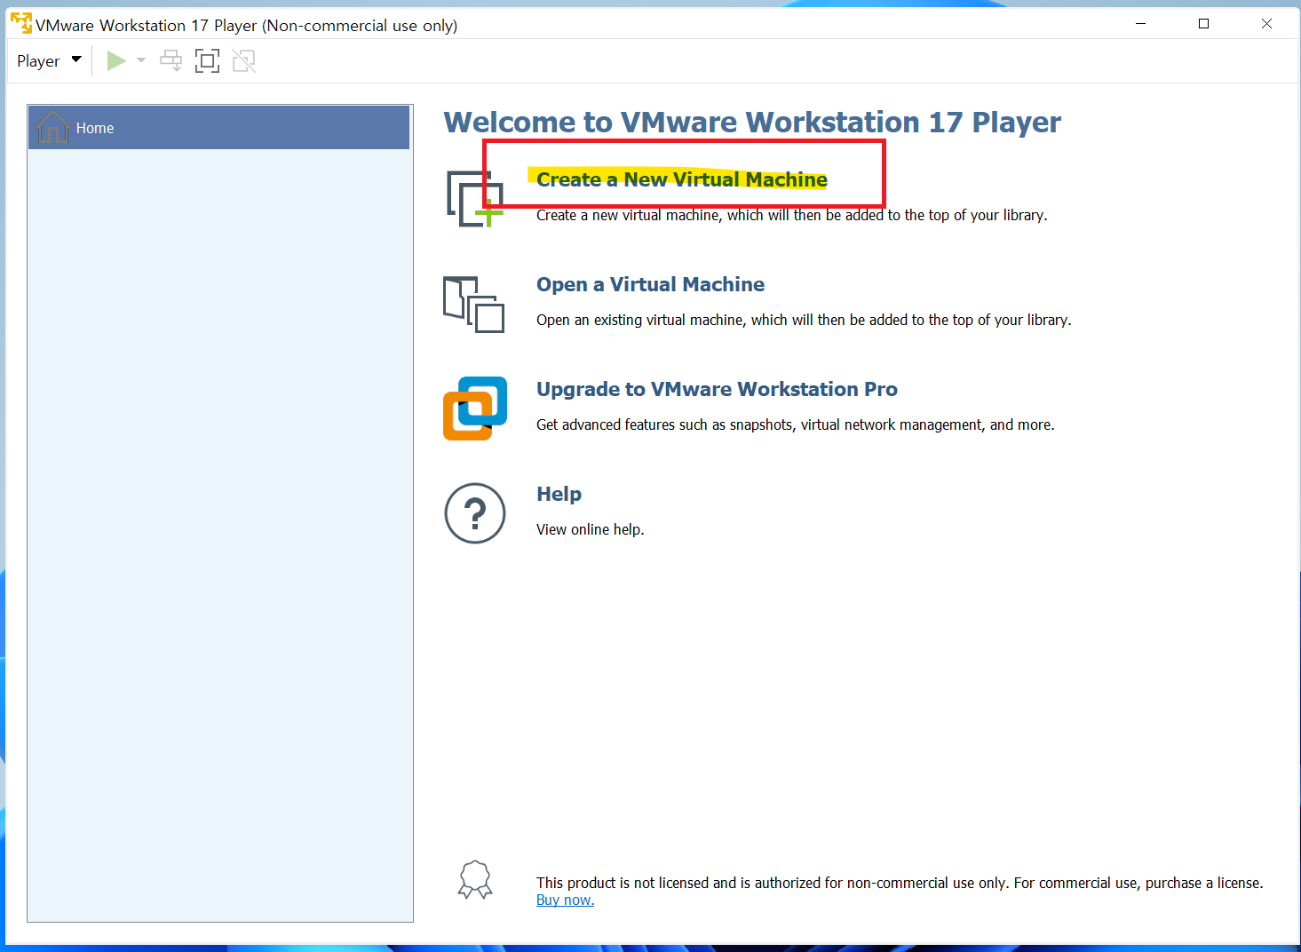
Task: Click the VMware Workstation Pro logo icon
Action: tap(475, 409)
